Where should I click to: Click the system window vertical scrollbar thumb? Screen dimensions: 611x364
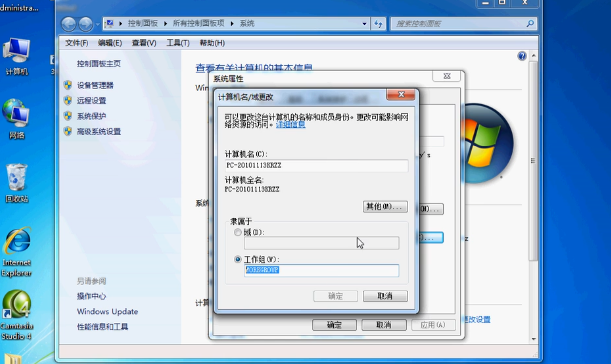point(533,161)
